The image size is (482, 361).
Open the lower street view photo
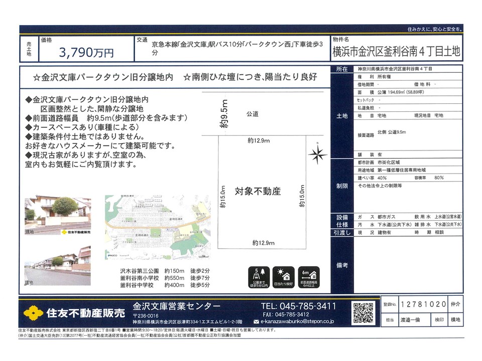57,266
